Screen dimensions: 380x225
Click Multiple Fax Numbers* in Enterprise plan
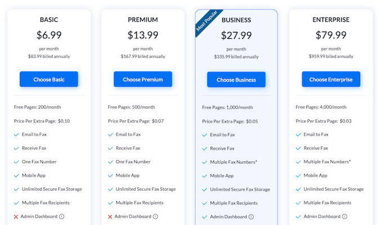(x=327, y=161)
